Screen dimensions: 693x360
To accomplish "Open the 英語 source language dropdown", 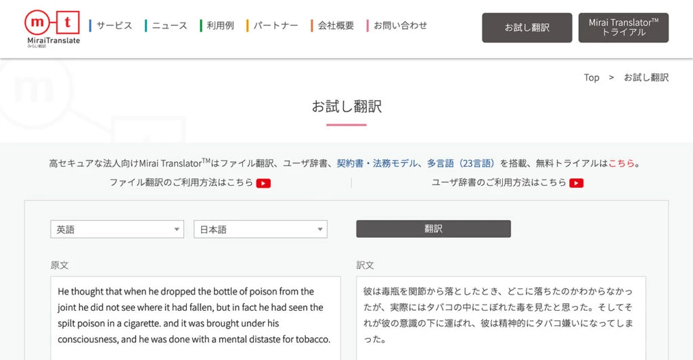I will pos(117,230).
